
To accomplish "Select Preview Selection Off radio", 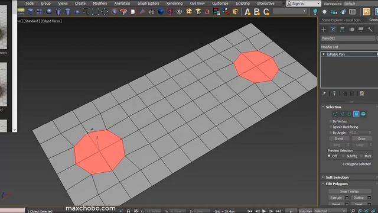I will (x=329, y=156).
